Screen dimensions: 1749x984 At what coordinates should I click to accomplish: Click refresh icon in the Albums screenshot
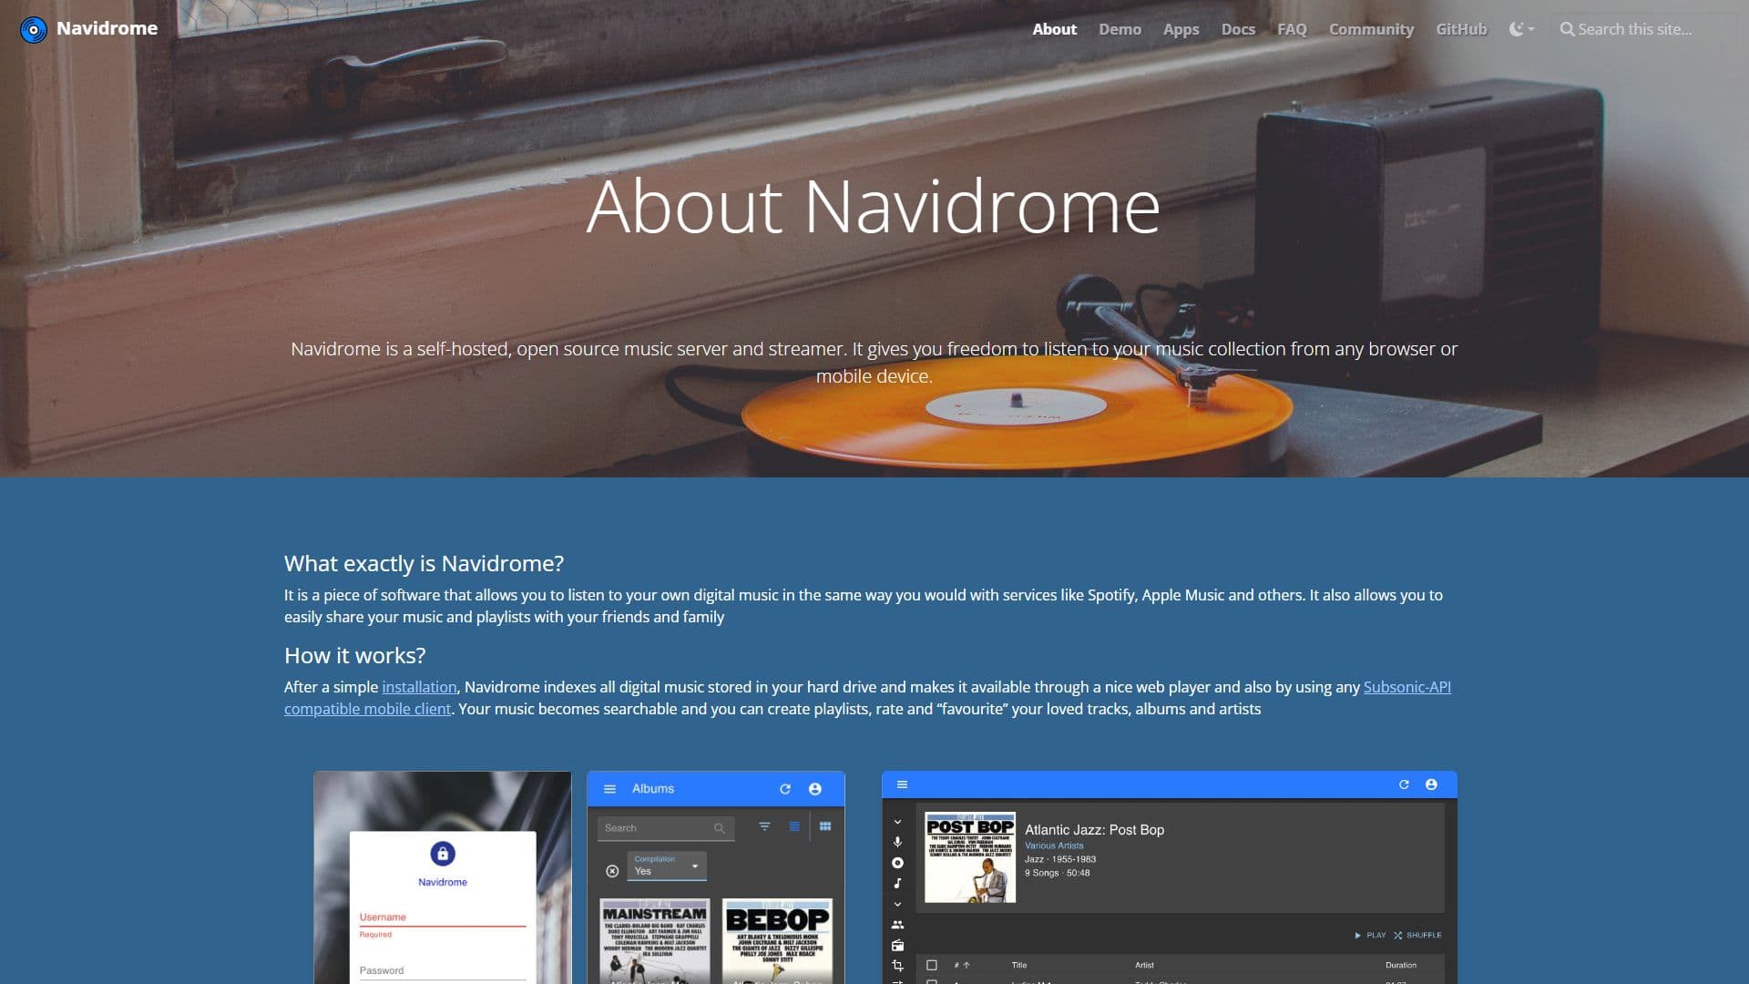point(785,789)
